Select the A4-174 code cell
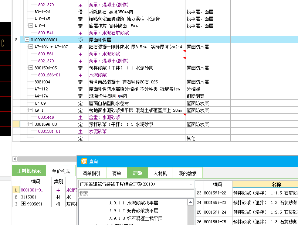 [x=41, y=96]
